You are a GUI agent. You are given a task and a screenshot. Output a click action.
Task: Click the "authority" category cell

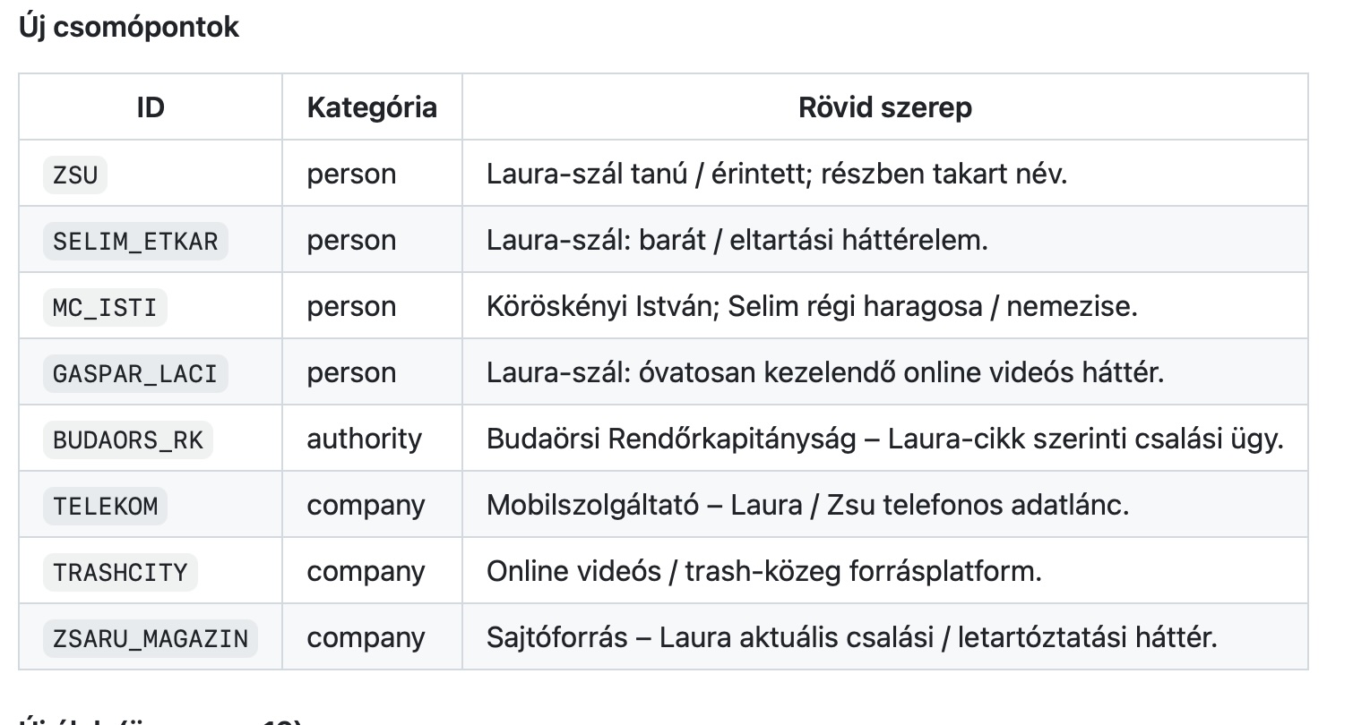click(364, 439)
